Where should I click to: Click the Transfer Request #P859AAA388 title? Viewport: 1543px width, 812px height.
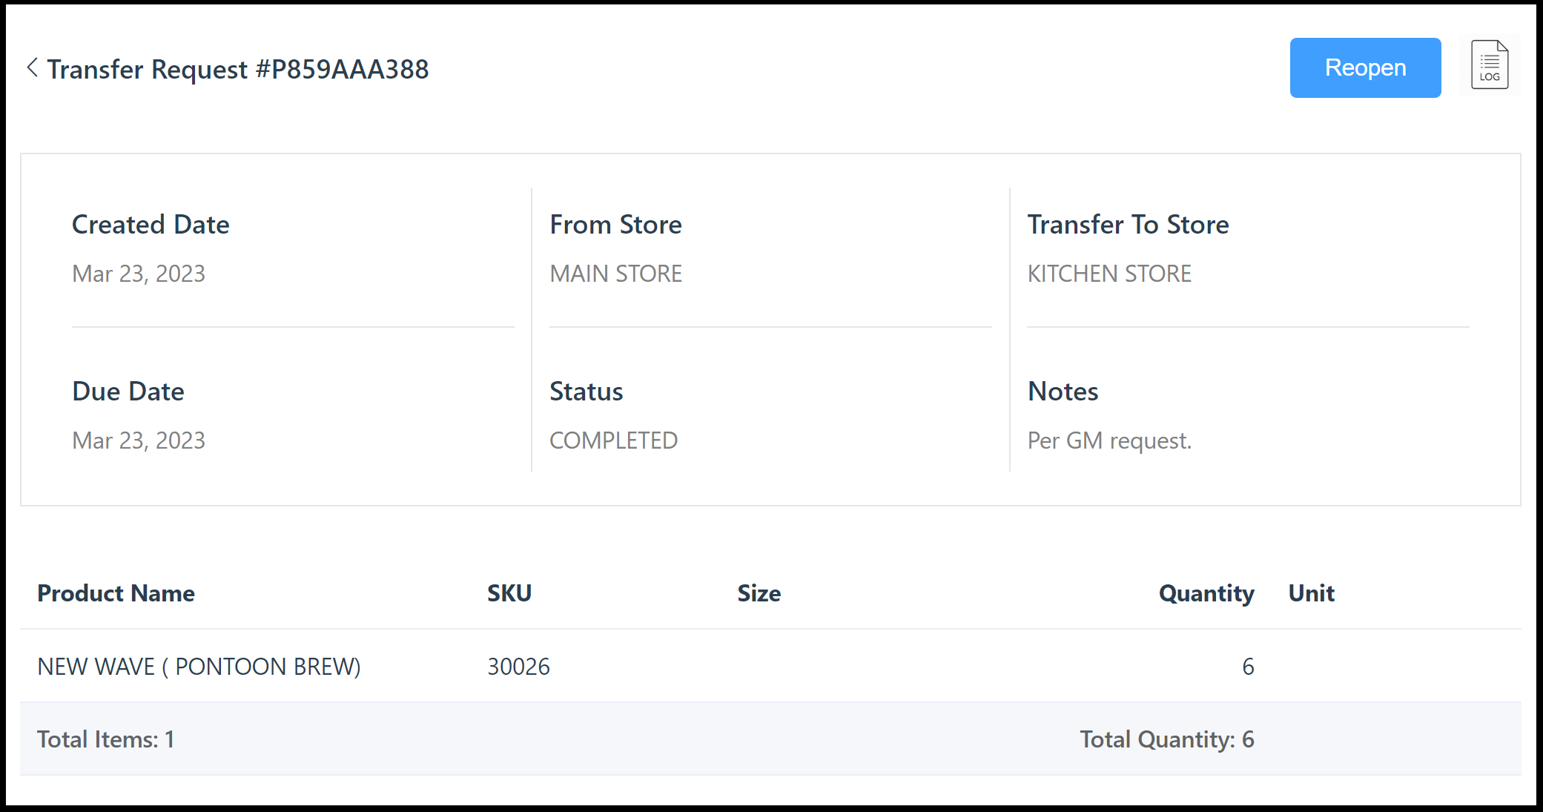pos(237,69)
